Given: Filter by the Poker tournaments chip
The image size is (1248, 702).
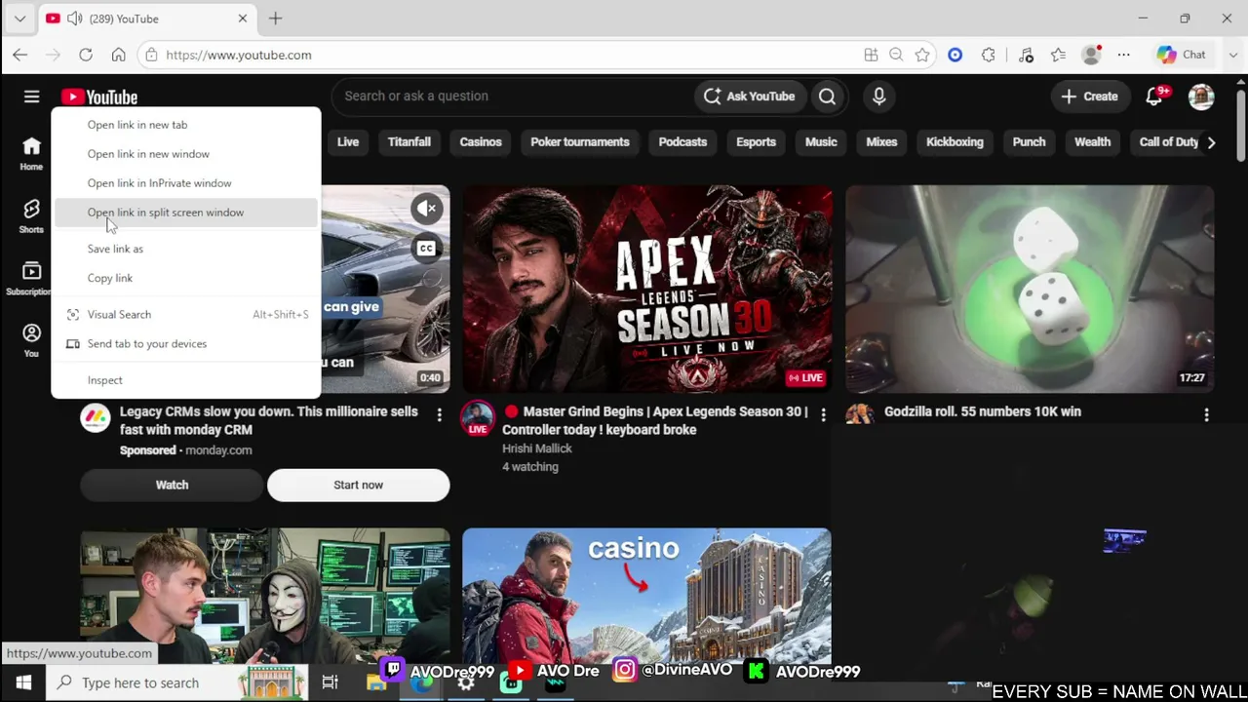Looking at the screenshot, I should point(580,142).
